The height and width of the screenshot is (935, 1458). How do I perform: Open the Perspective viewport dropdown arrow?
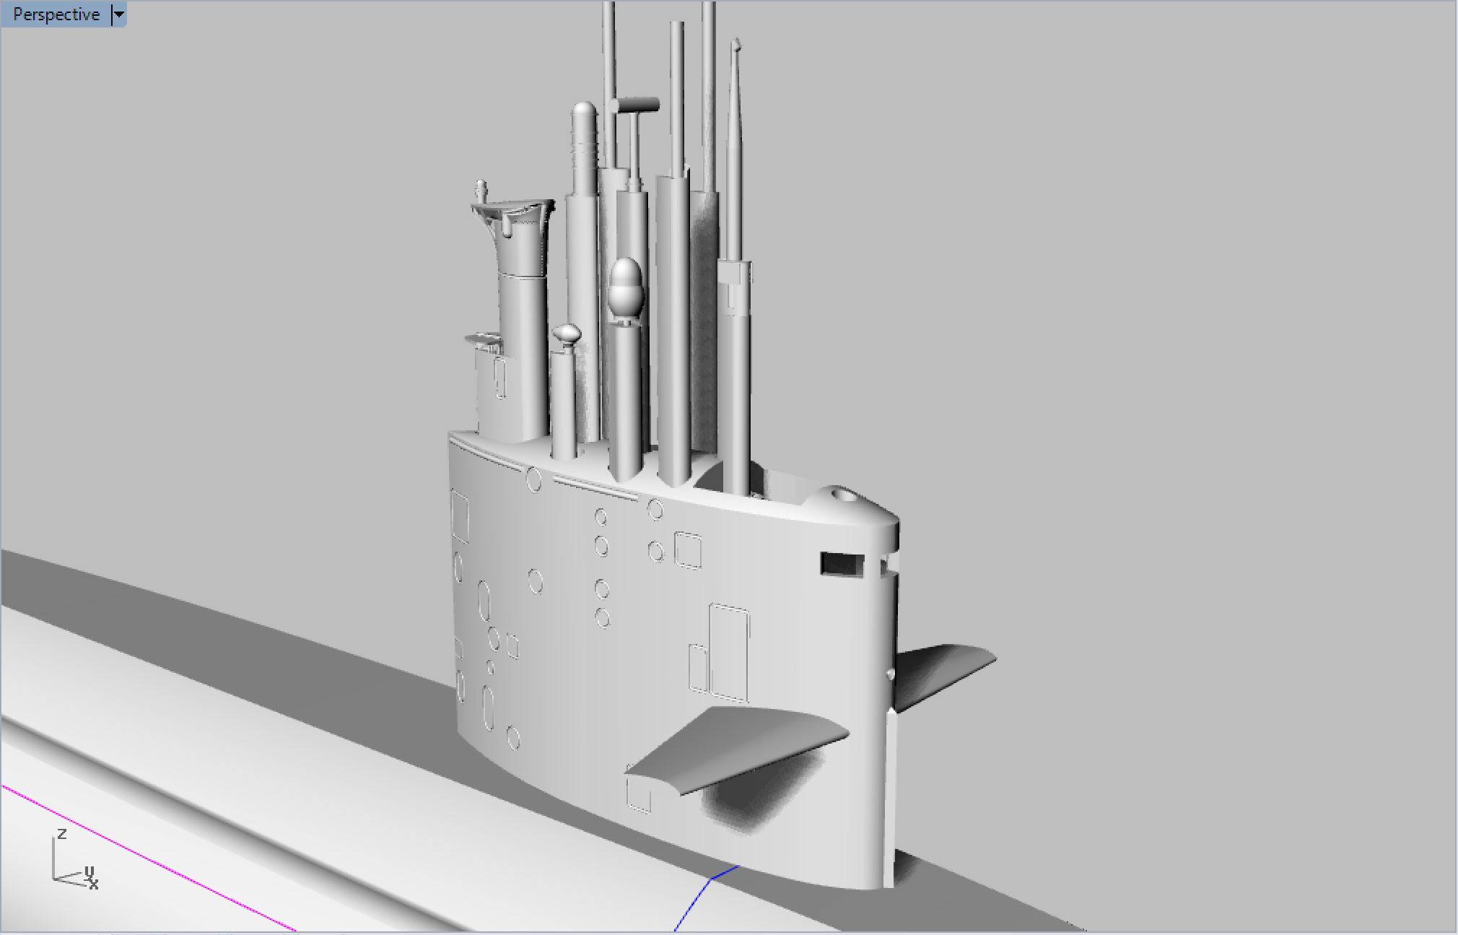119,14
